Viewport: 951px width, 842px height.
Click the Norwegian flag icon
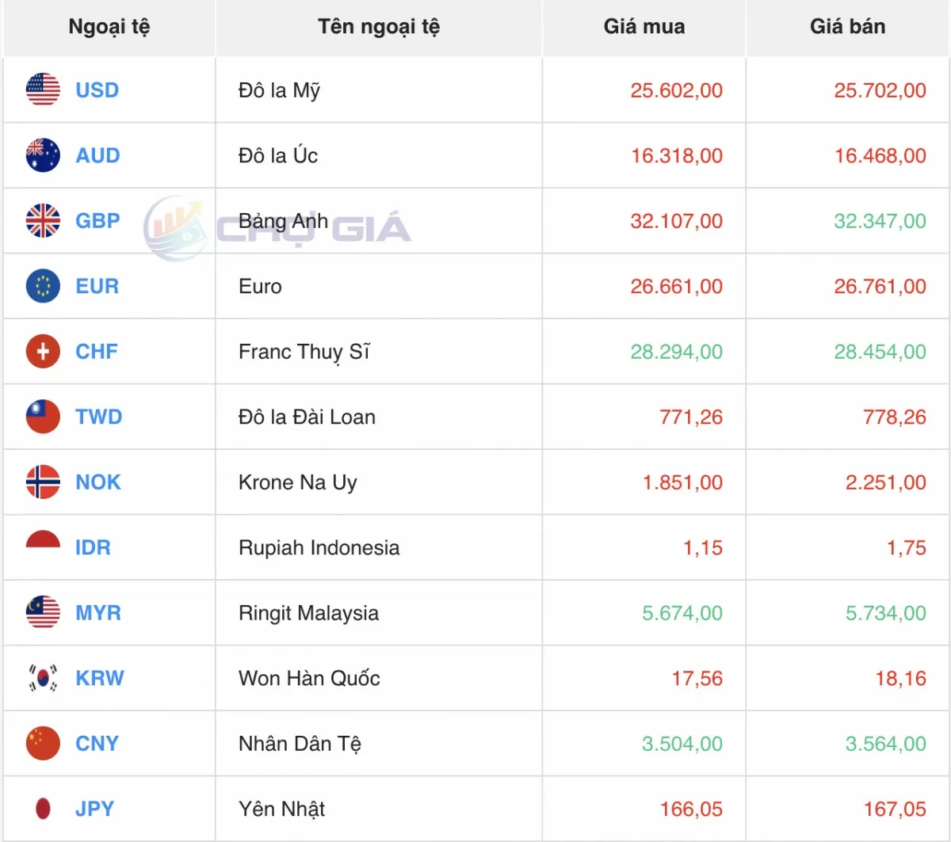click(43, 482)
